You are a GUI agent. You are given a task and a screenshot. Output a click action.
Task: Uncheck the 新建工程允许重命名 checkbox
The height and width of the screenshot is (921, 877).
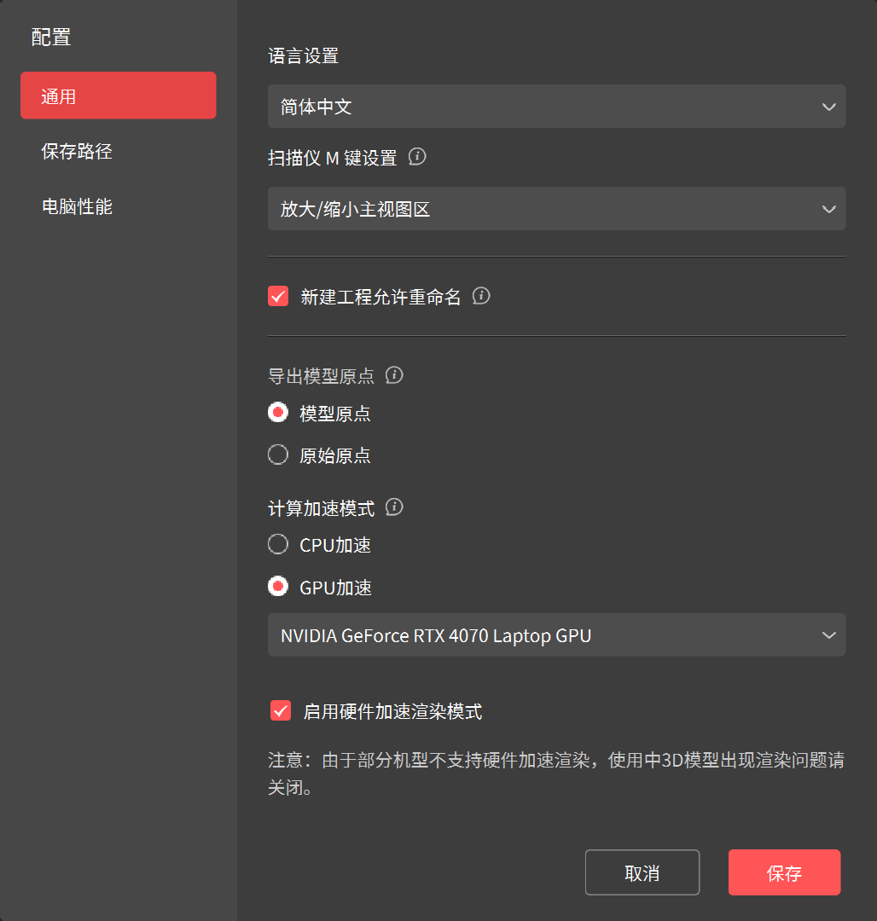278,297
